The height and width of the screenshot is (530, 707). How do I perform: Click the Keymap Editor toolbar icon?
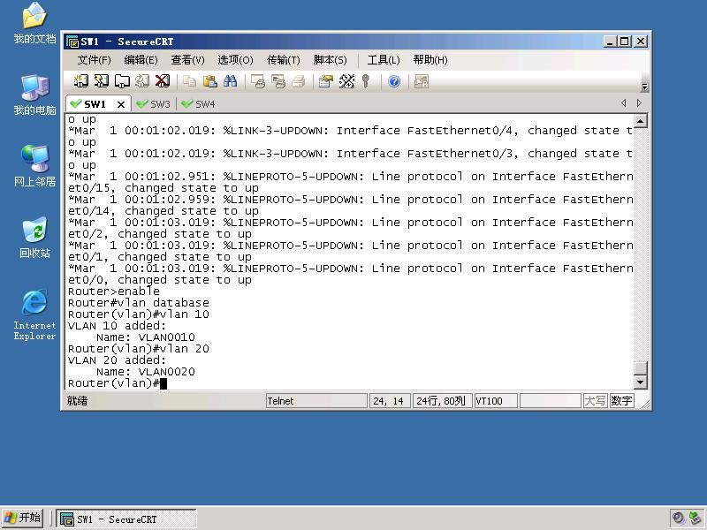pos(346,81)
